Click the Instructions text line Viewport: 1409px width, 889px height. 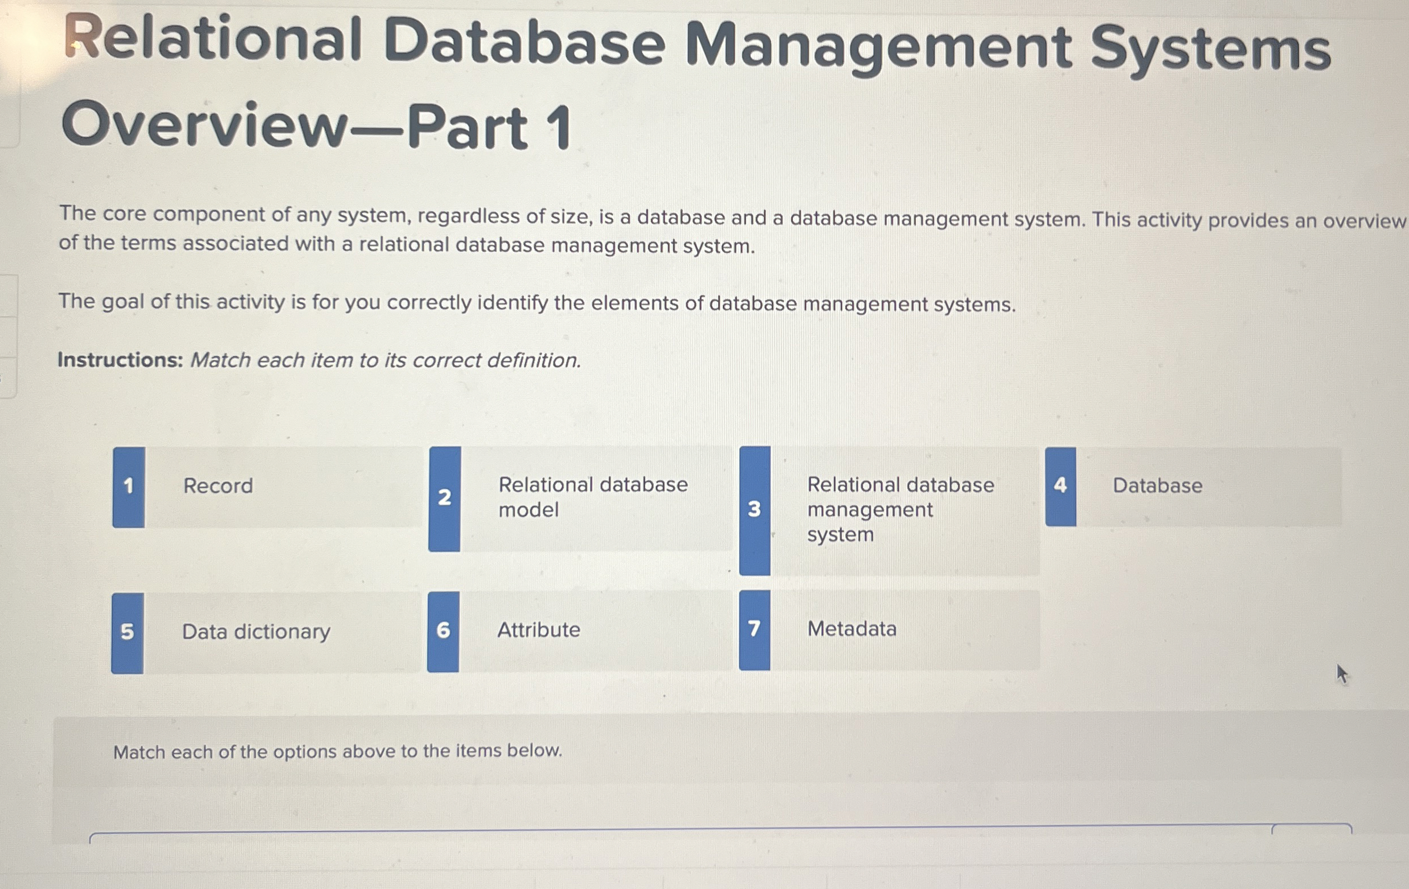coord(319,360)
